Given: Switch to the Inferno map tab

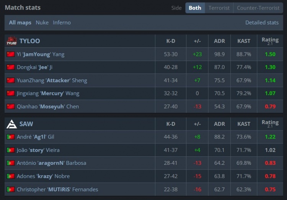Looking at the screenshot, I should pos(62,23).
